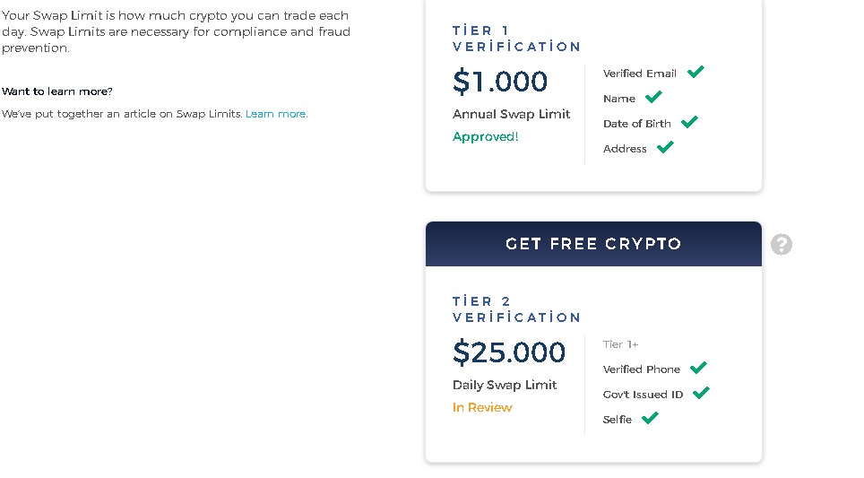Click the Annual Swap Limit label
This screenshot has height=478, width=864.
tap(512, 114)
